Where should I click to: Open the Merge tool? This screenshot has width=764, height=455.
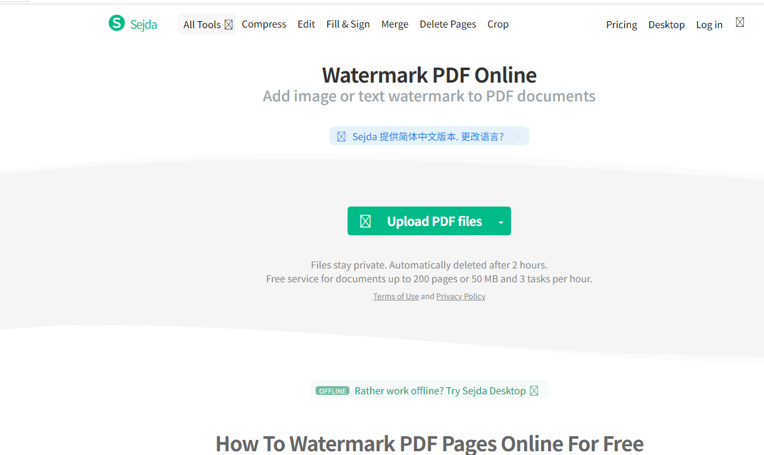pos(395,24)
